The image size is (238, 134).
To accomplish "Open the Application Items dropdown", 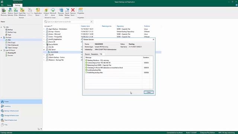I will coord(38,12).
